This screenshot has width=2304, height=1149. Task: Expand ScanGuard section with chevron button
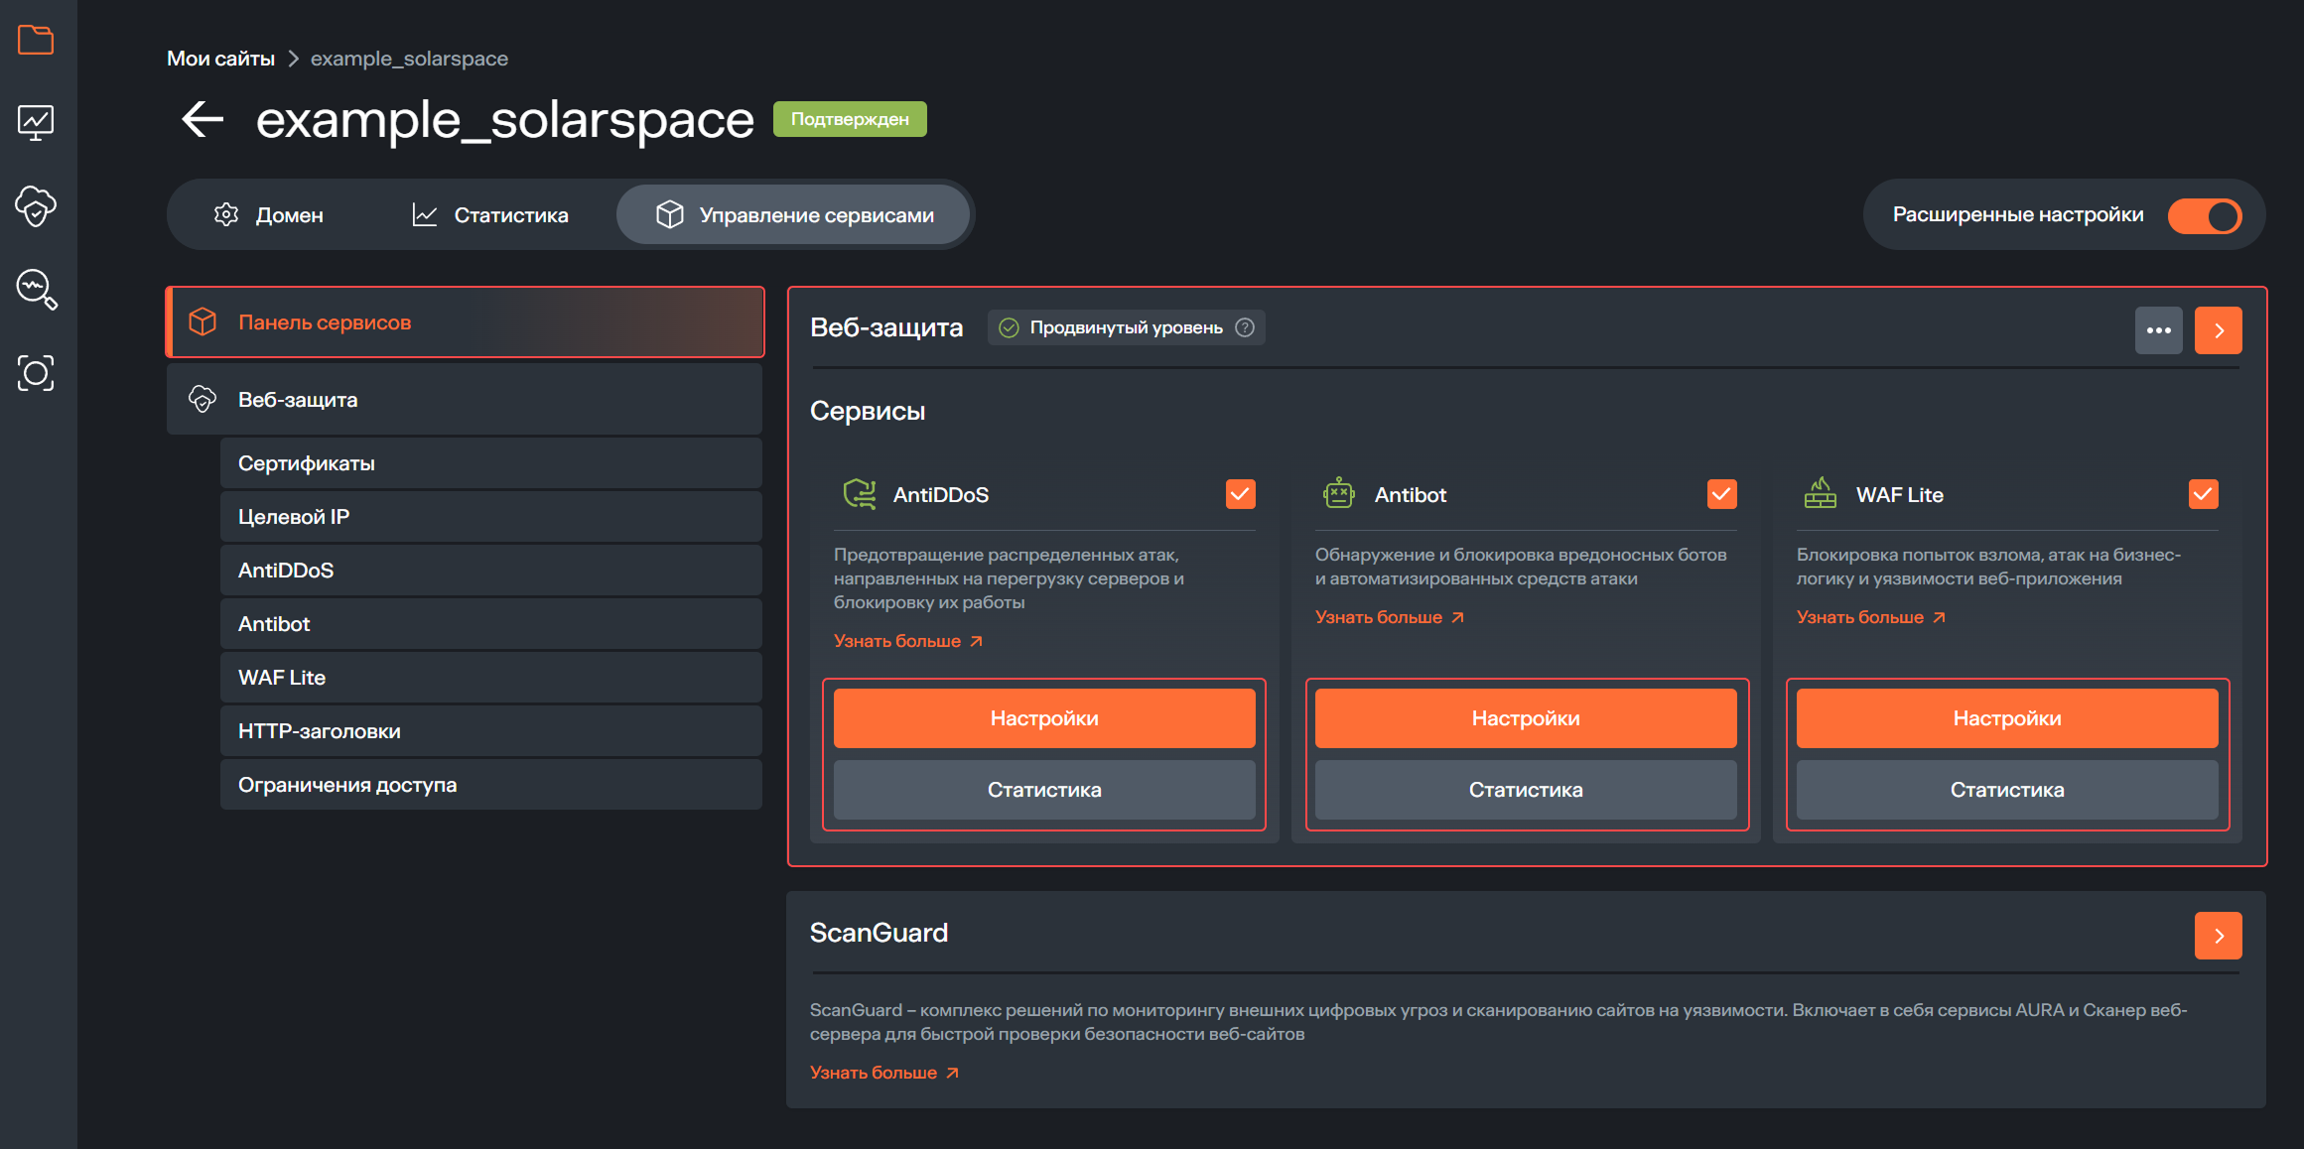click(x=2218, y=936)
